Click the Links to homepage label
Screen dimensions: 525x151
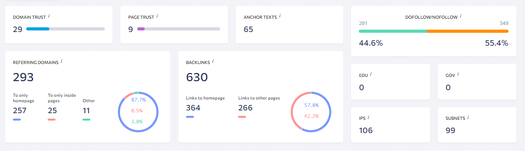(x=205, y=98)
